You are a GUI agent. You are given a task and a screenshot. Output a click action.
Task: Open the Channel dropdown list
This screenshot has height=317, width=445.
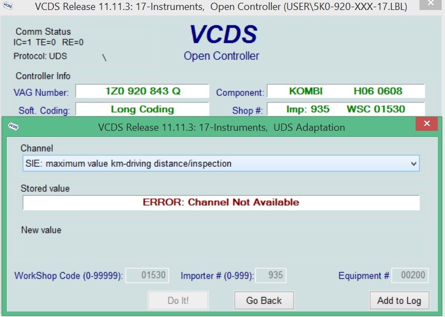[x=413, y=163]
